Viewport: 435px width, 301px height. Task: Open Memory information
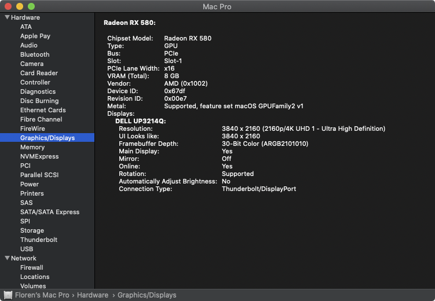(x=32, y=147)
